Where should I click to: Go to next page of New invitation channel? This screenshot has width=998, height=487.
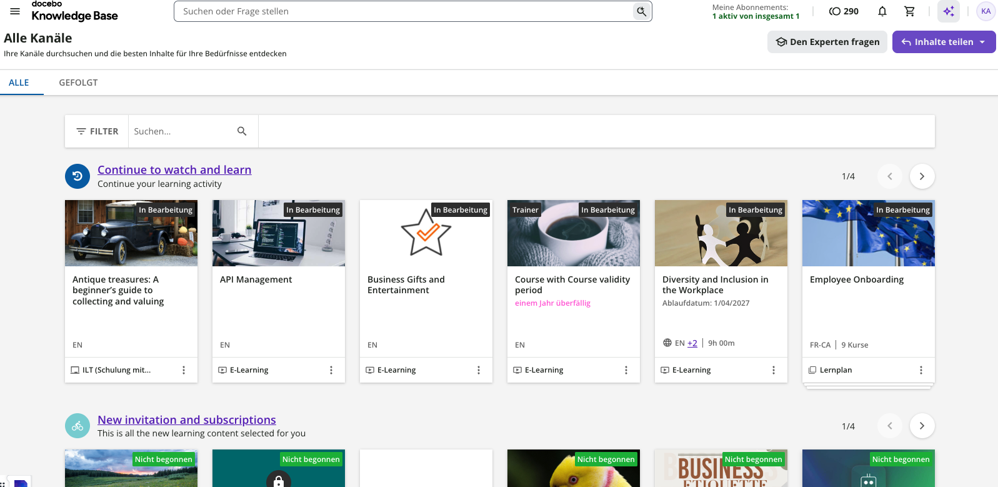[x=922, y=426]
